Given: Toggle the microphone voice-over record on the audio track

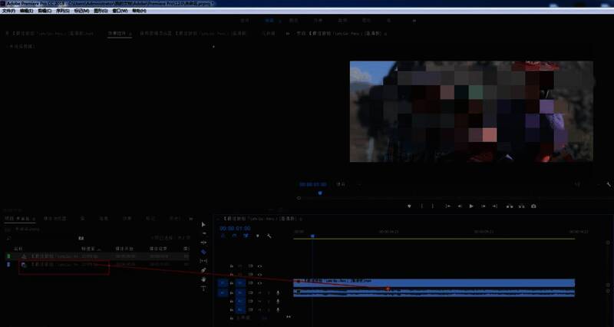Looking at the screenshot, I should pos(277,292).
